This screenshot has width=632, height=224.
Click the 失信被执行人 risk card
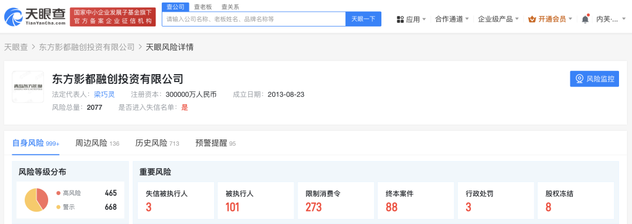175,201
